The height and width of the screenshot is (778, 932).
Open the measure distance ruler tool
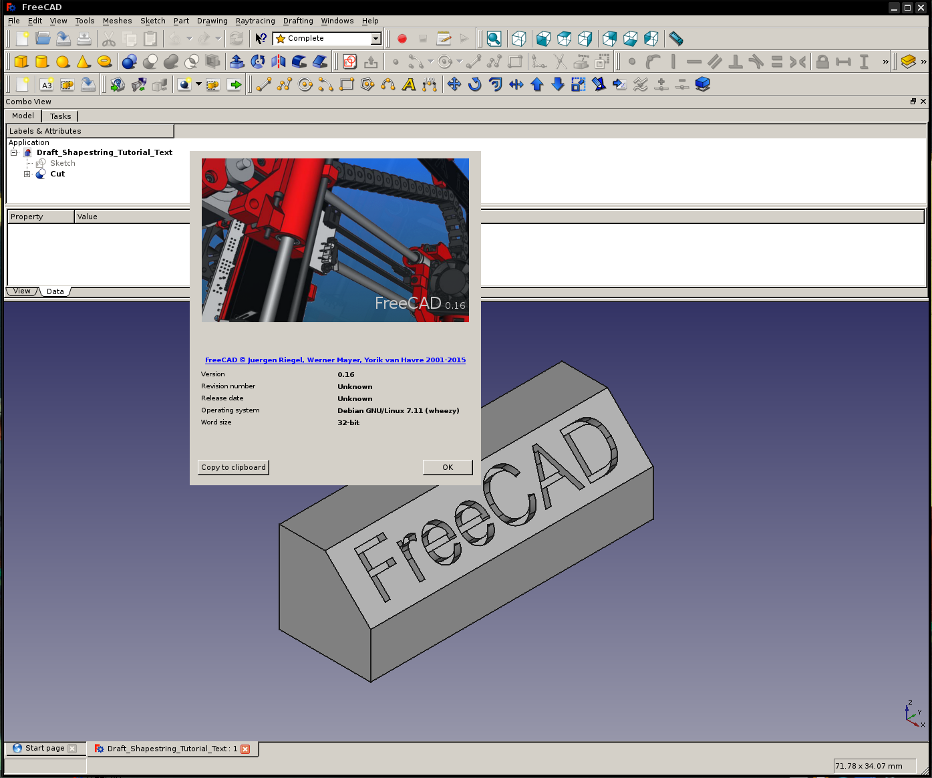[x=676, y=39]
